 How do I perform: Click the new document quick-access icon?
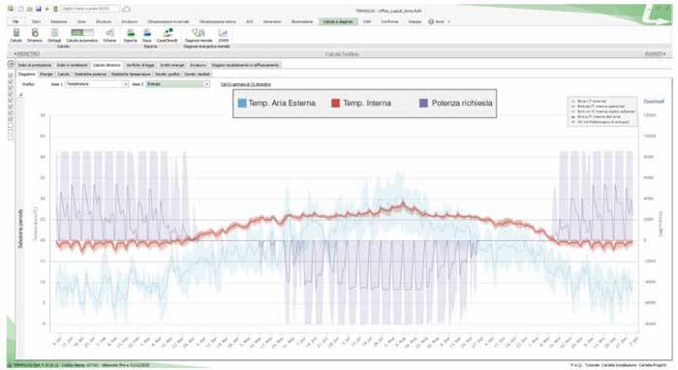click(20, 9)
